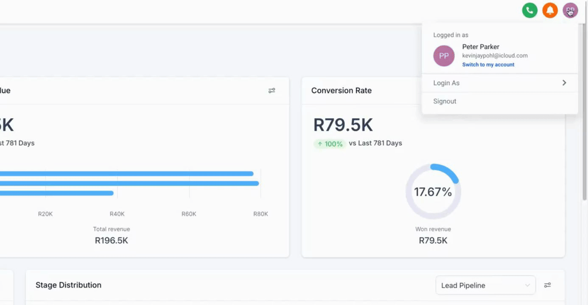This screenshot has height=305, width=588.
Task: Click the kevinjaypohl@icloud.com email text
Action: (495, 55)
